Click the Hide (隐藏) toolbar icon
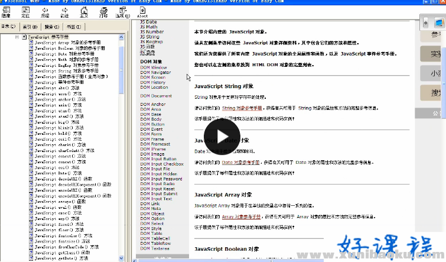Viewport: 446px width, 262px height. [7, 12]
